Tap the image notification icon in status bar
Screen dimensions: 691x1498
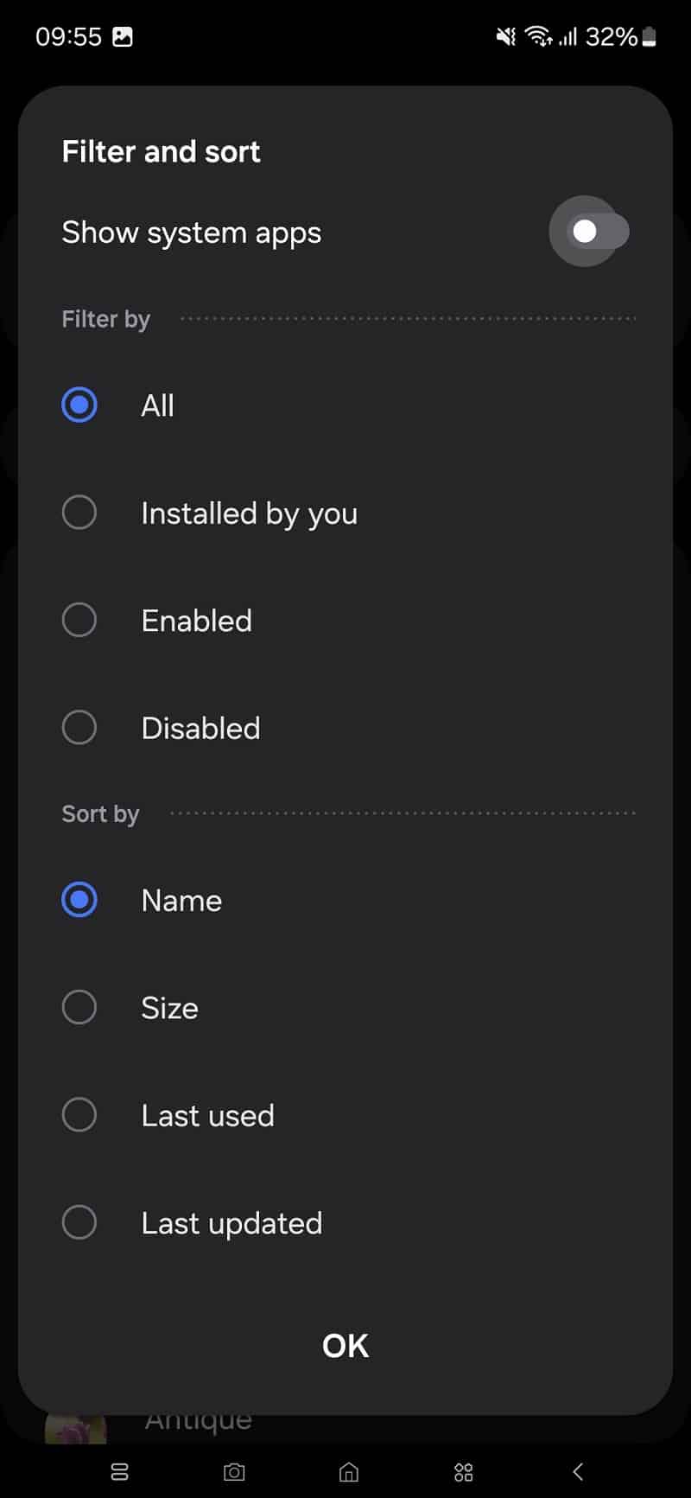(x=123, y=36)
